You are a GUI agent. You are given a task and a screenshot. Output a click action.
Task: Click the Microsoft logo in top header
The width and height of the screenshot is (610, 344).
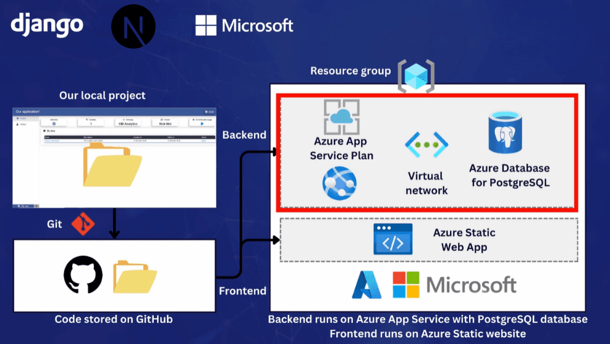click(x=244, y=25)
